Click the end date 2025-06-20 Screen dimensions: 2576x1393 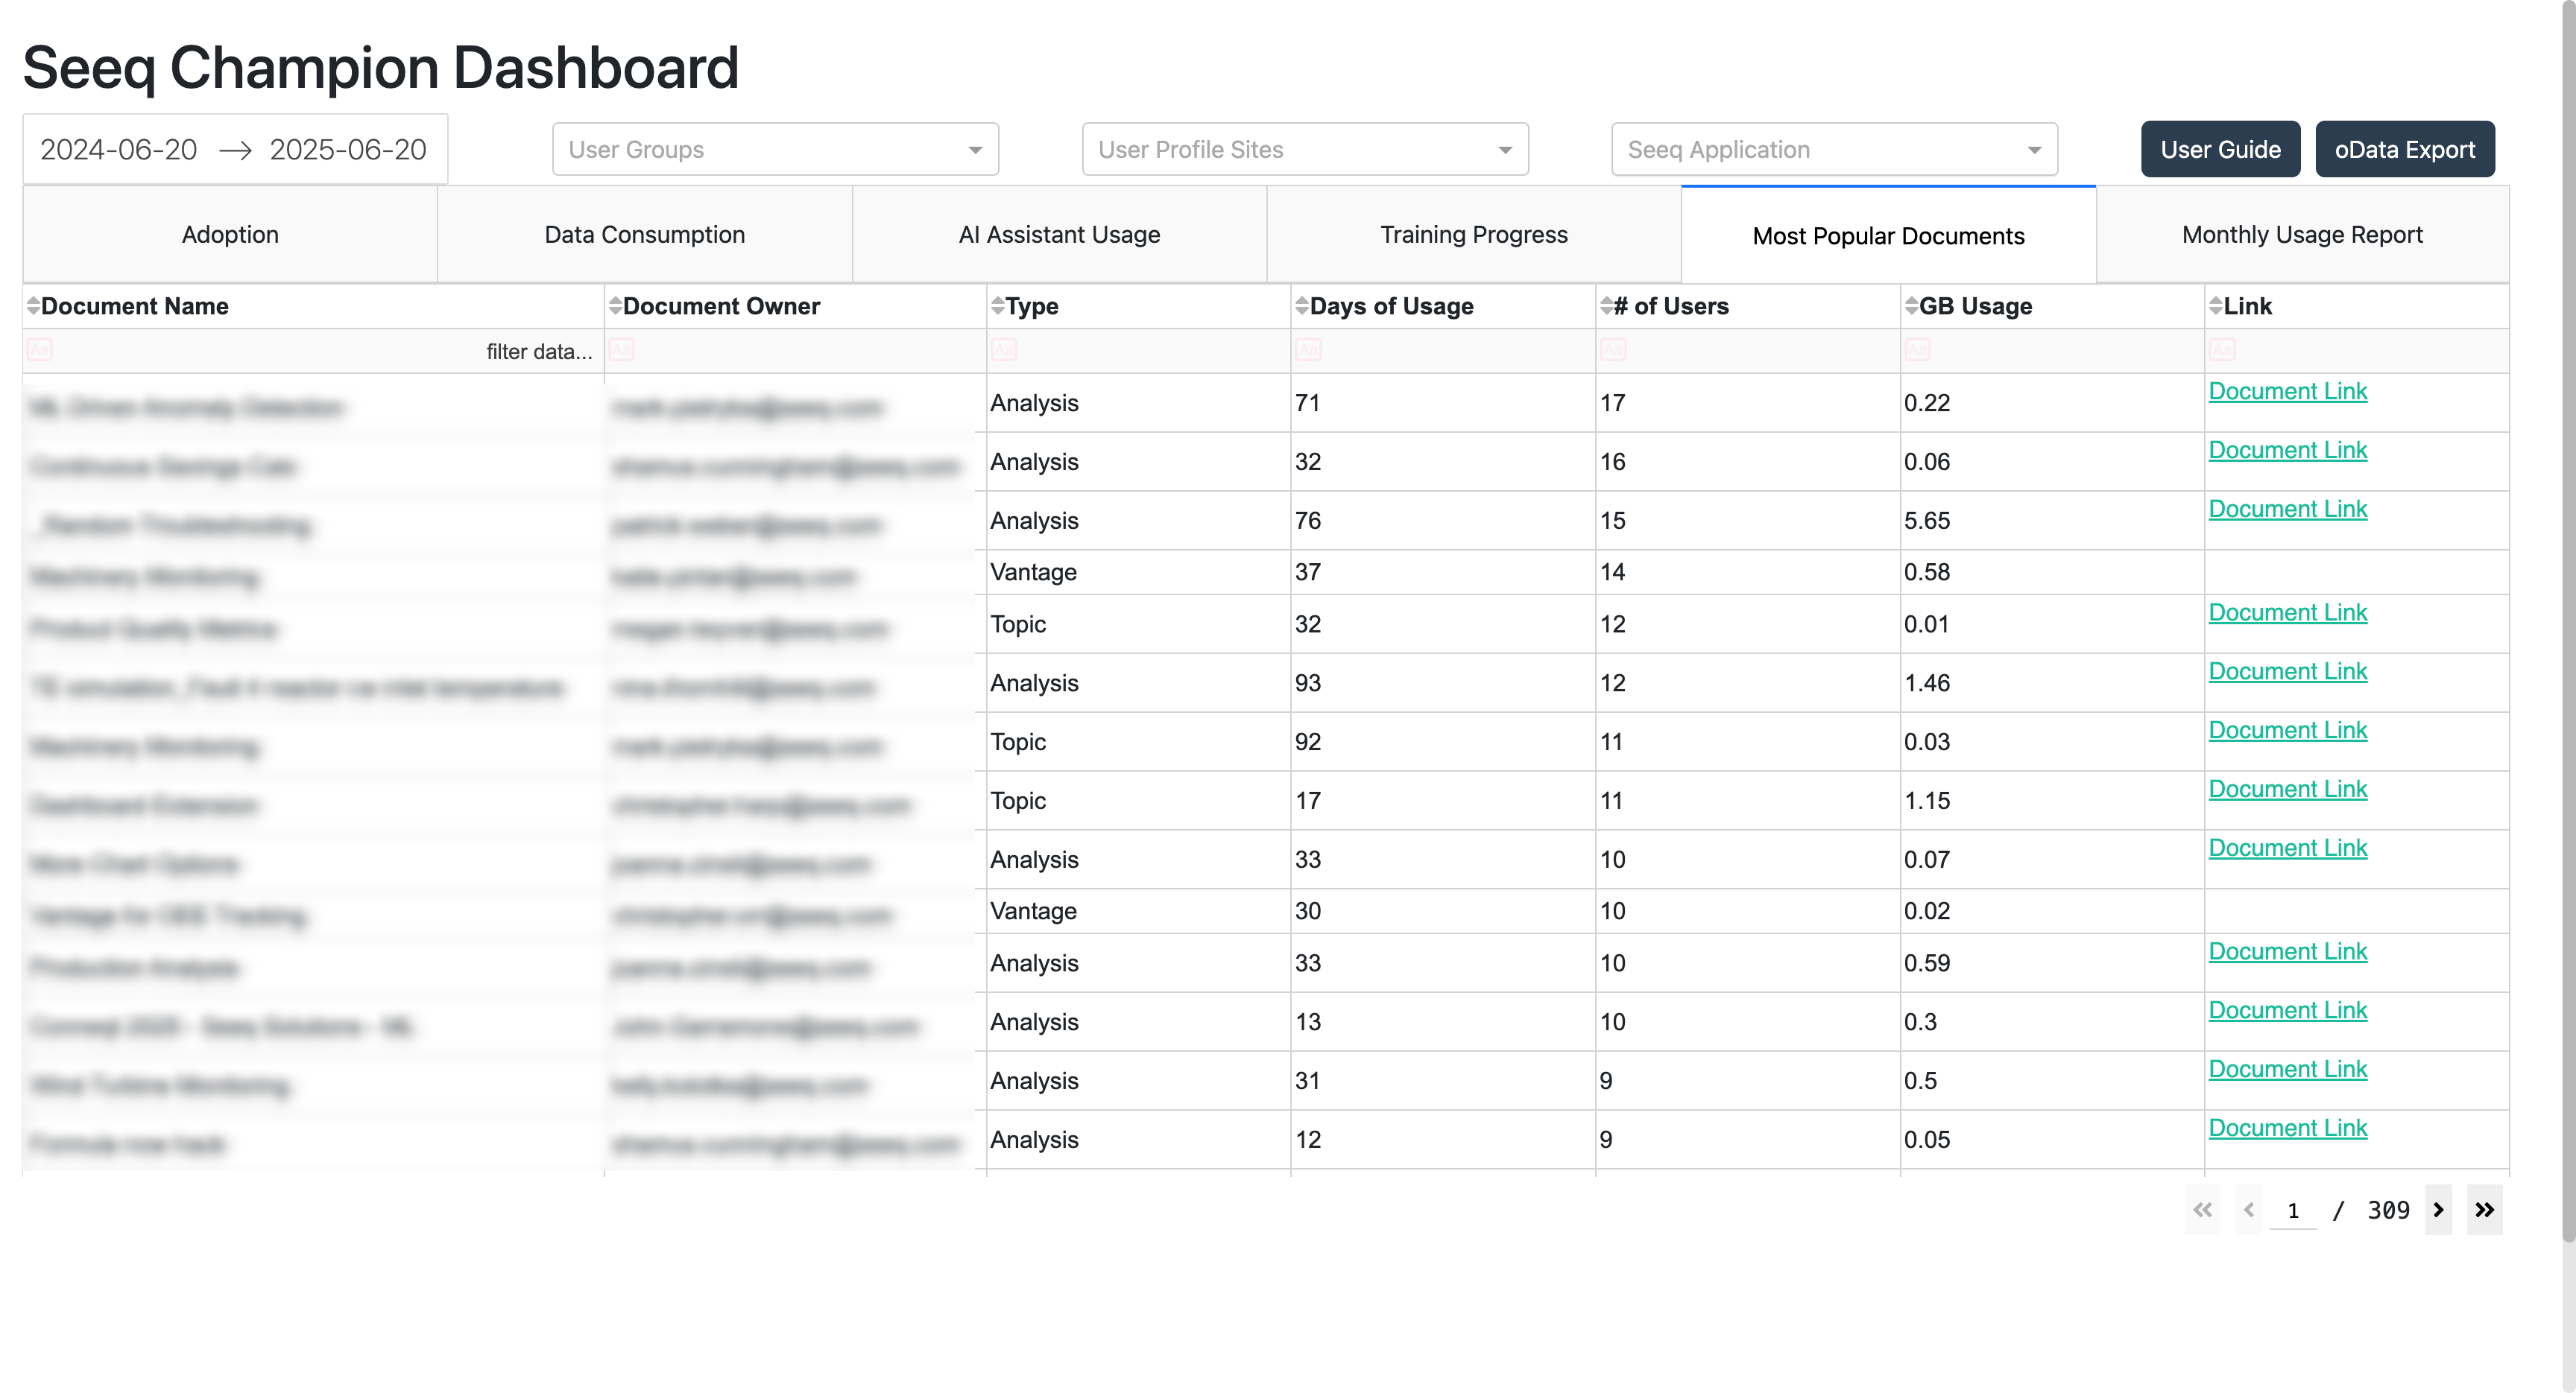click(x=347, y=150)
